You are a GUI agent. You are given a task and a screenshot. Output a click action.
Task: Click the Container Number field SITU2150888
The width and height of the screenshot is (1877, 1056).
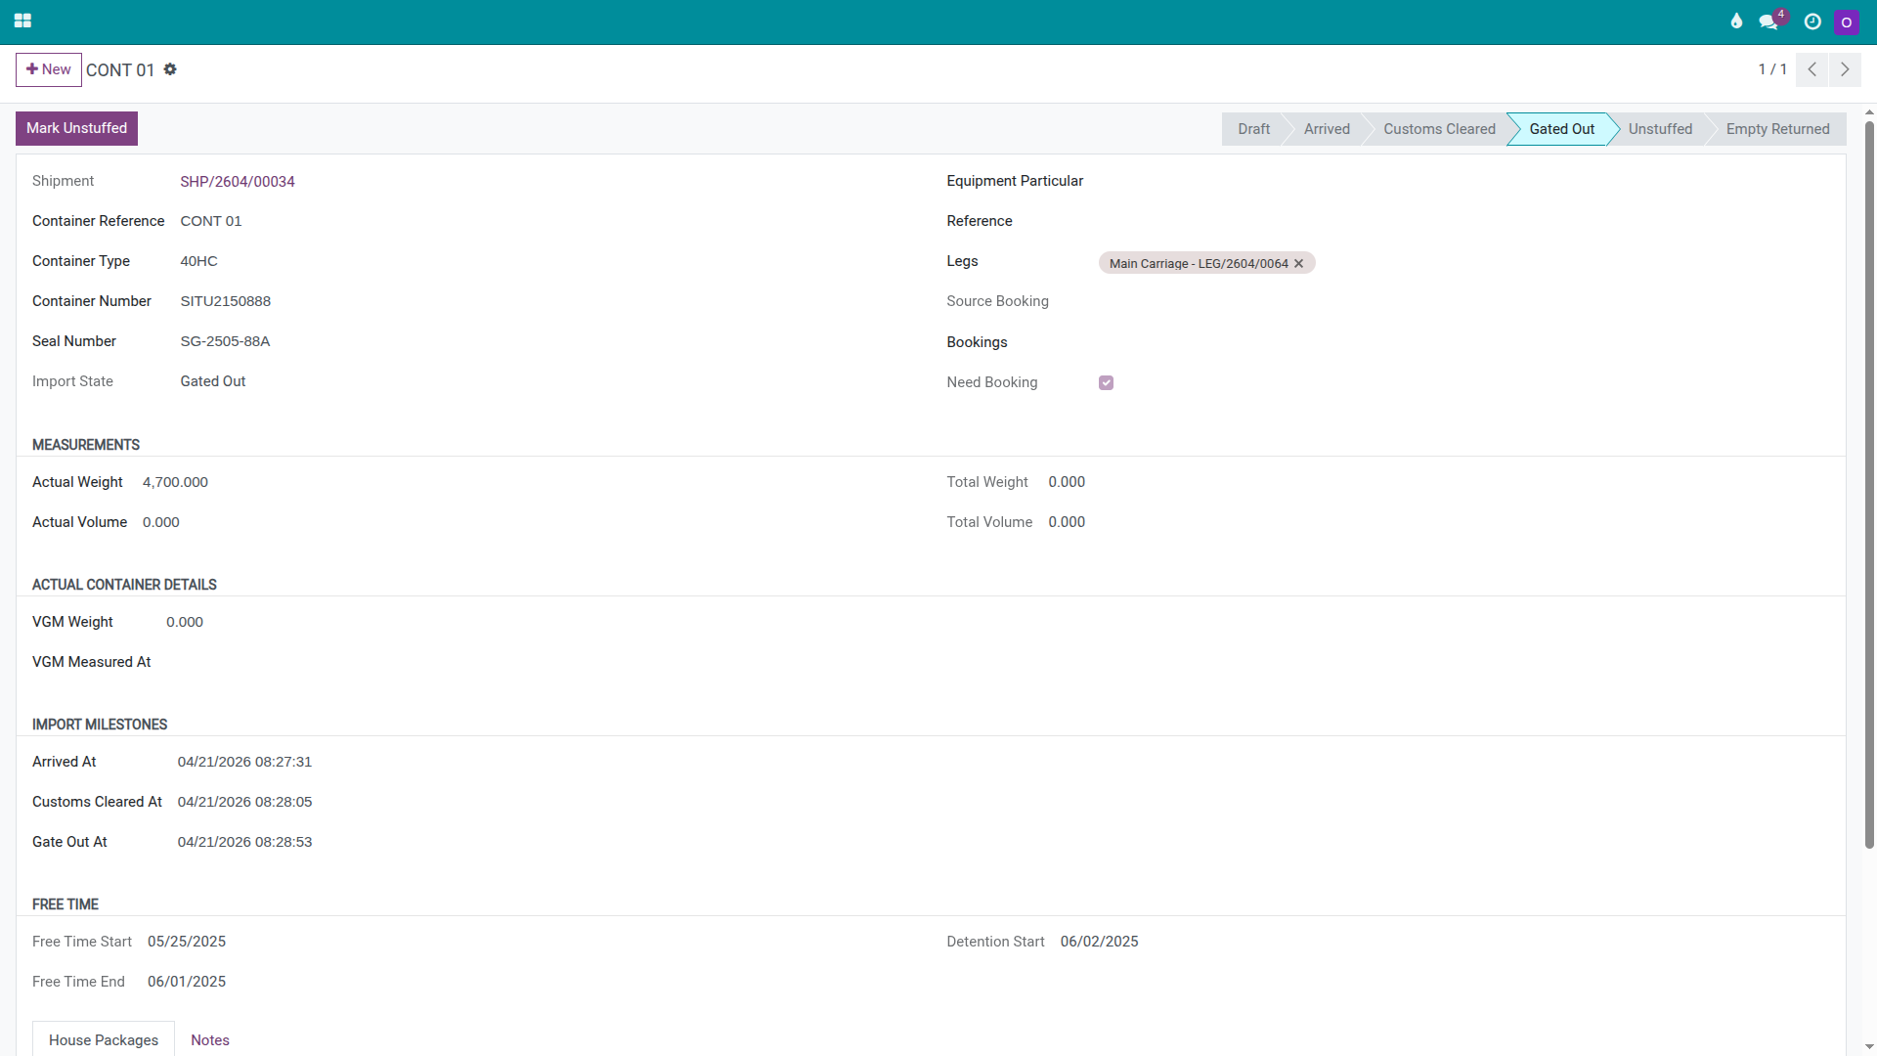(547, 301)
